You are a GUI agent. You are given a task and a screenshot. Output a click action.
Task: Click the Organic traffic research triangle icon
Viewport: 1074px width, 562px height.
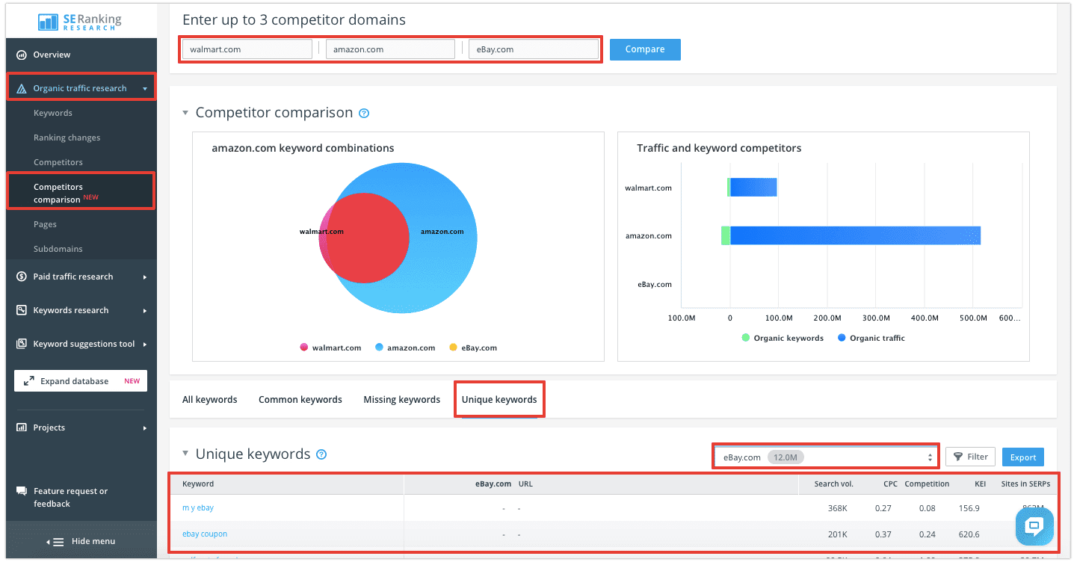tap(22, 88)
